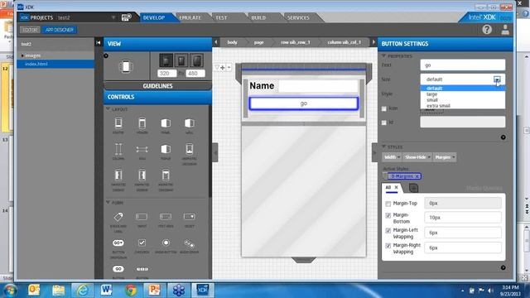The image size is (530, 298).
Task: Open Chrome from the Windows taskbar
Action: 131,291
